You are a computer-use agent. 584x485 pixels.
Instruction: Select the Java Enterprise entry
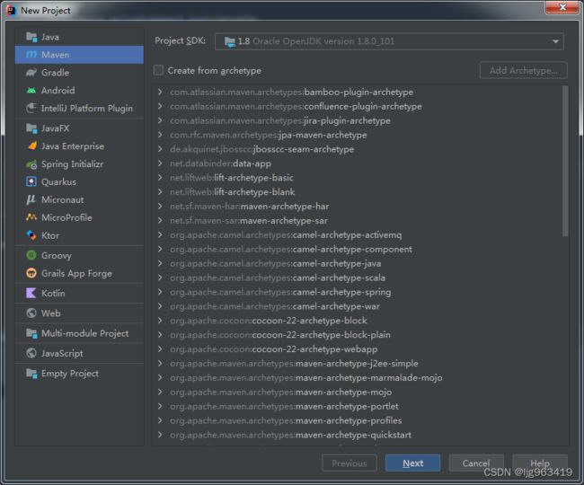coord(79,145)
